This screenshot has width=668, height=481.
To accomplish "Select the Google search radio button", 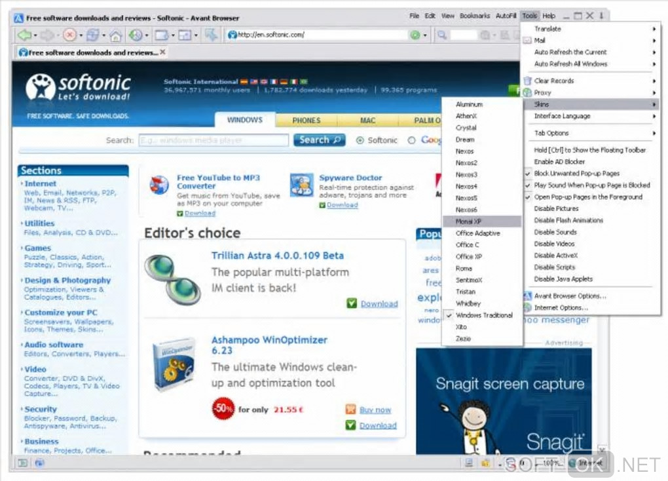I will (x=411, y=140).
